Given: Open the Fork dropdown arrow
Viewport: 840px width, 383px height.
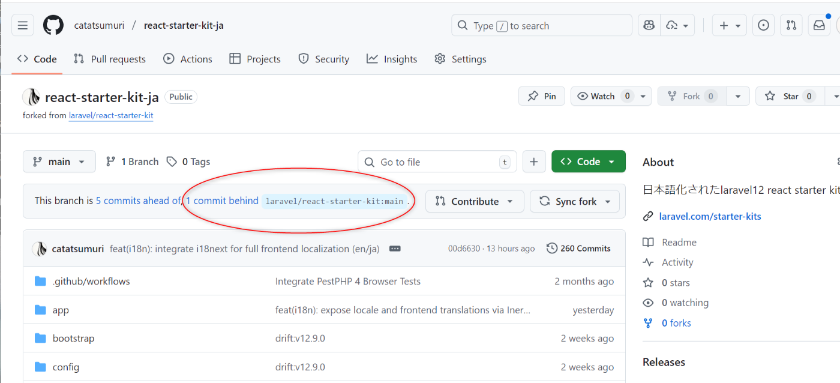Looking at the screenshot, I should point(738,96).
